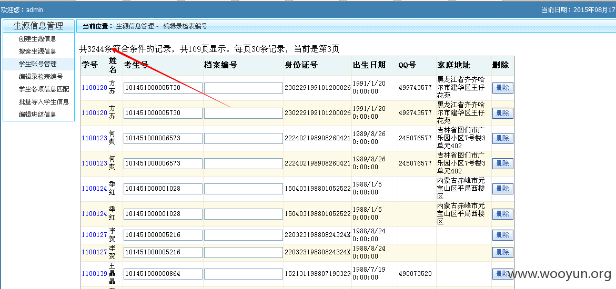The height and width of the screenshot is (289, 616).
Task: Select 学生账号管理 menu item
Action: pos(37,64)
